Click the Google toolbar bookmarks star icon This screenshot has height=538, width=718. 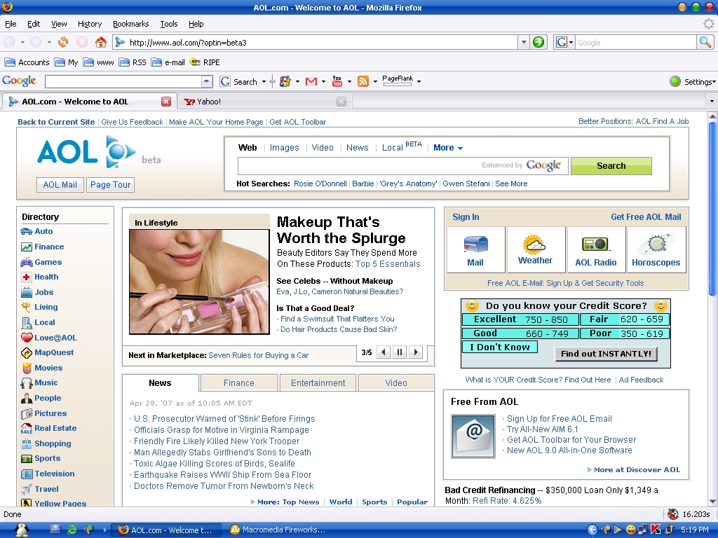[285, 81]
